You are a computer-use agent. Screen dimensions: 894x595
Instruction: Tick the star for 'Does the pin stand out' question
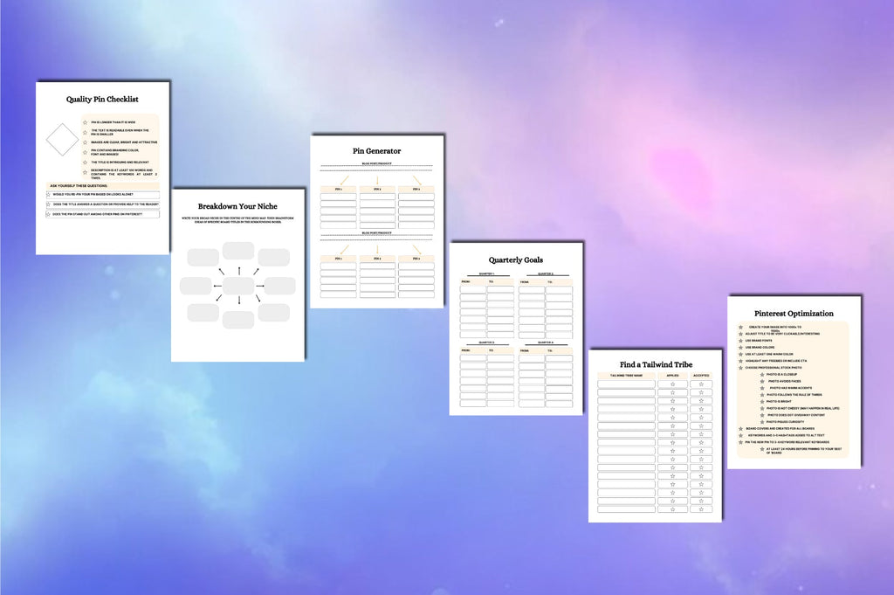point(49,214)
